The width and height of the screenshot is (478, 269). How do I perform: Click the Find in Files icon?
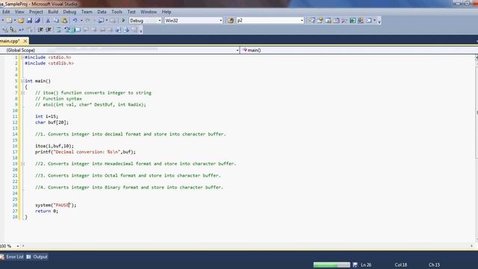point(231,20)
